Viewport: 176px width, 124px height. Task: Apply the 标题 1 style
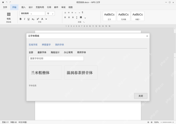point(137,16)
